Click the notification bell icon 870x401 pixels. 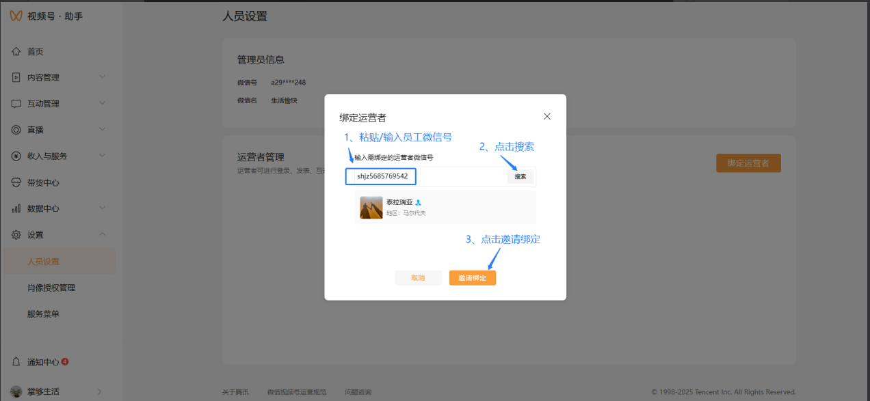pos(16,362)
